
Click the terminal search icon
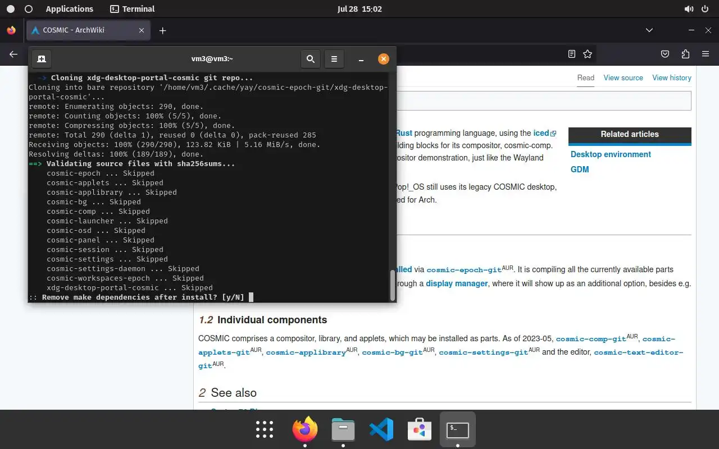(310, 58)
